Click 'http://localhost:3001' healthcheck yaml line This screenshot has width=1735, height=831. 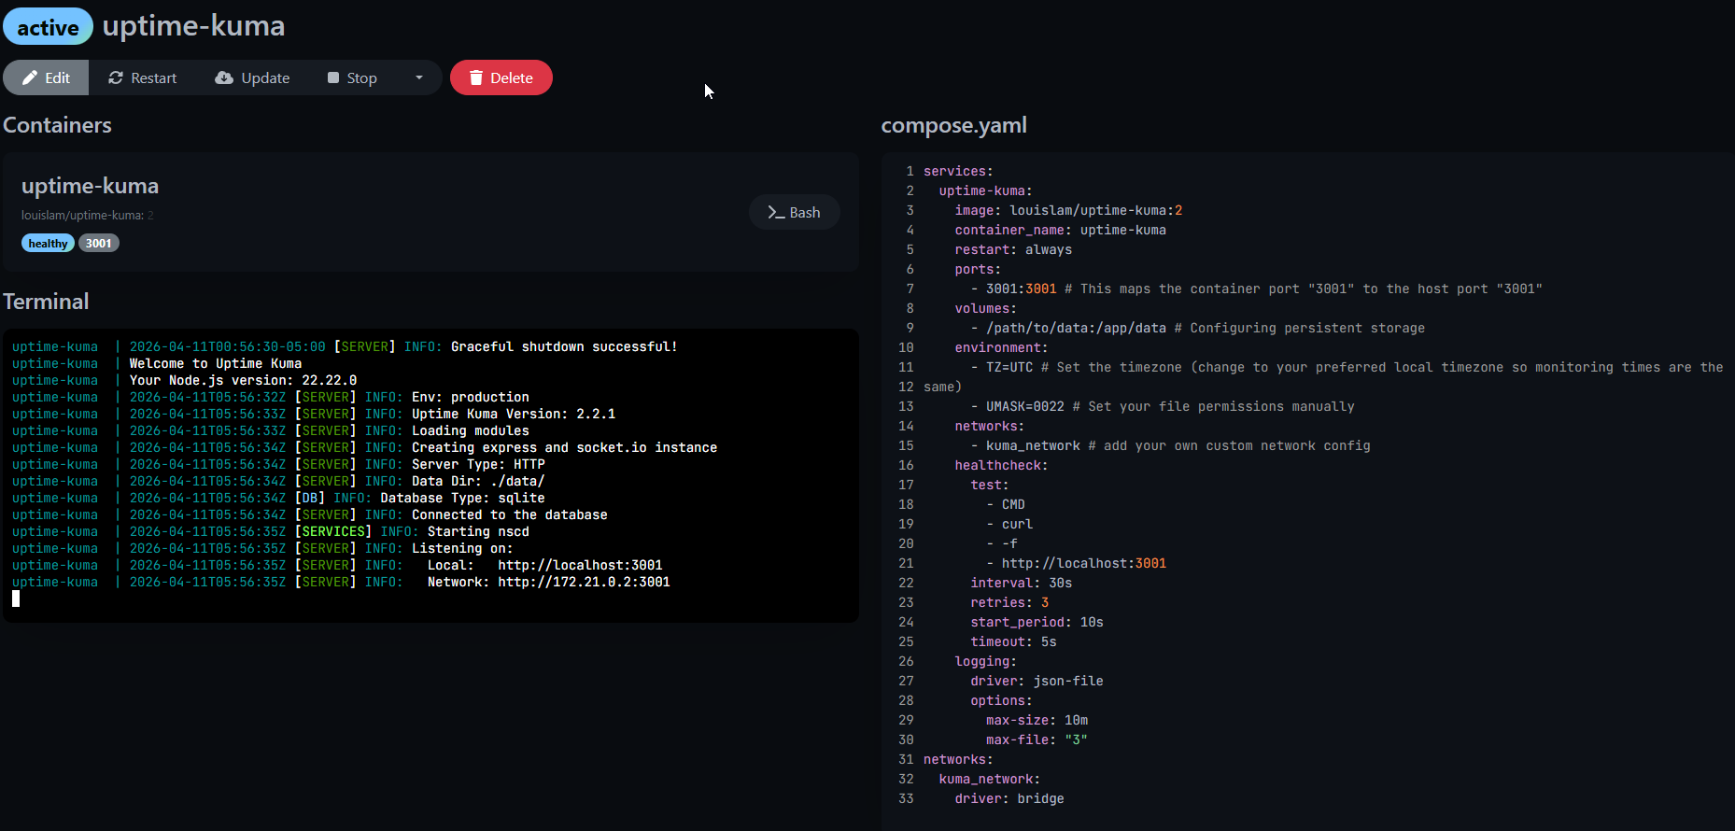(1076, 563)
